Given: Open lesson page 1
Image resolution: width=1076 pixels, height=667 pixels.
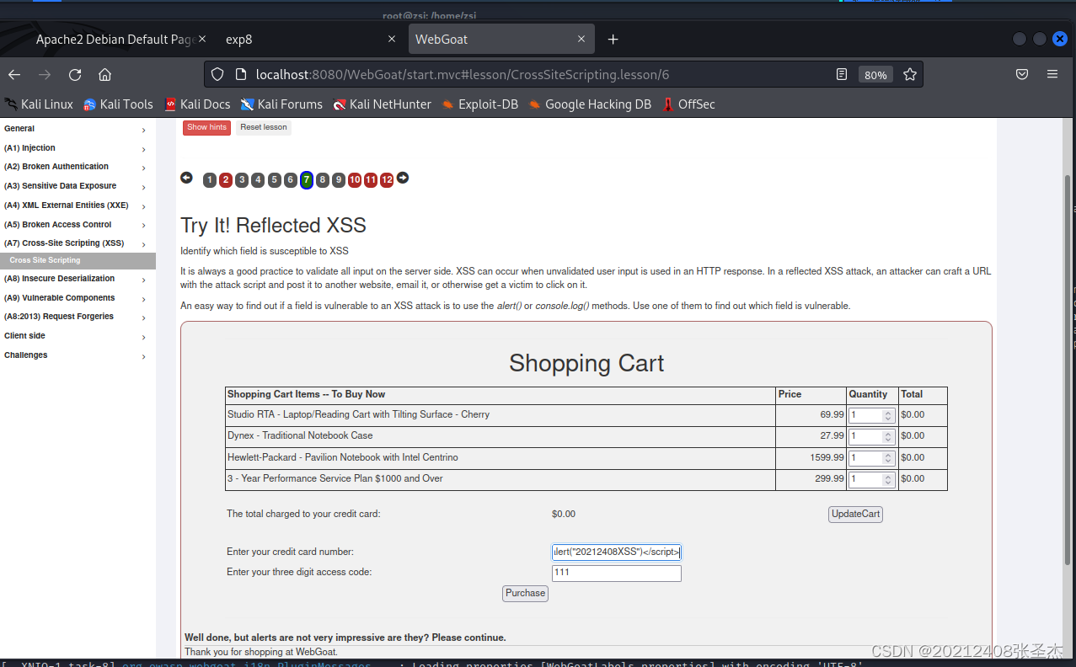Looking at the screenshot, I should coord(210,179).
